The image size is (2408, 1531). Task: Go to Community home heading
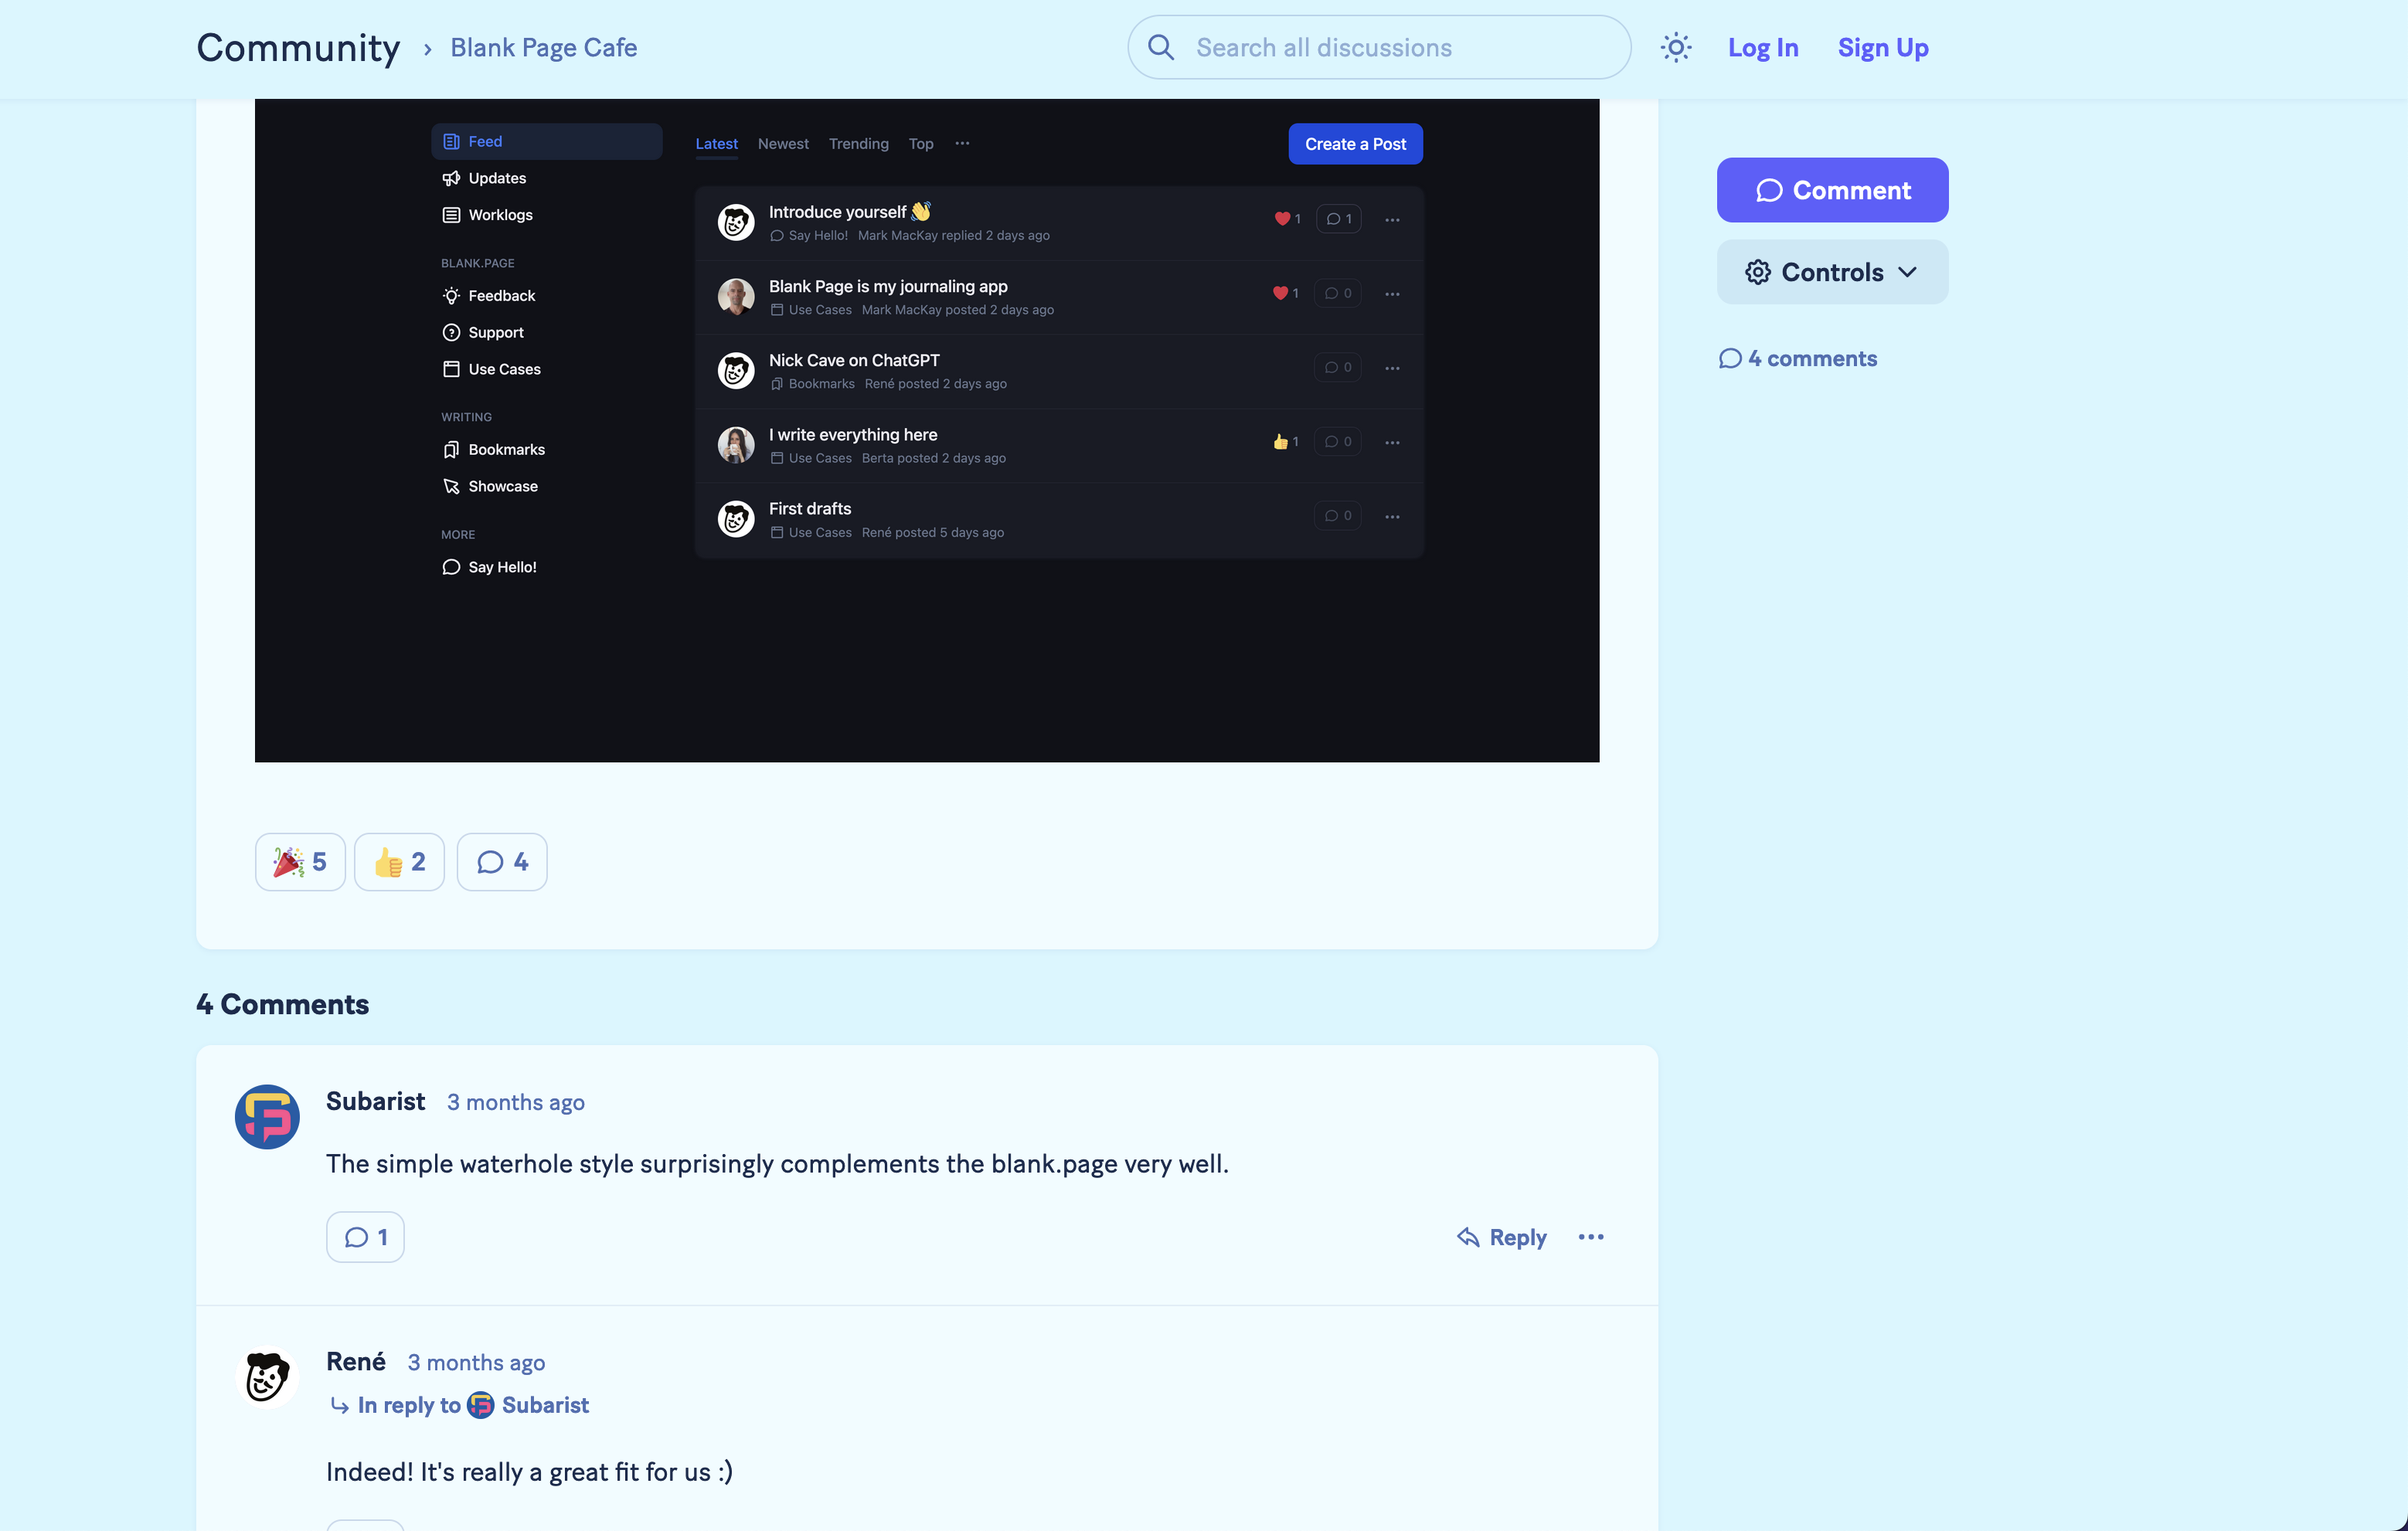click(x=298, y=47)
